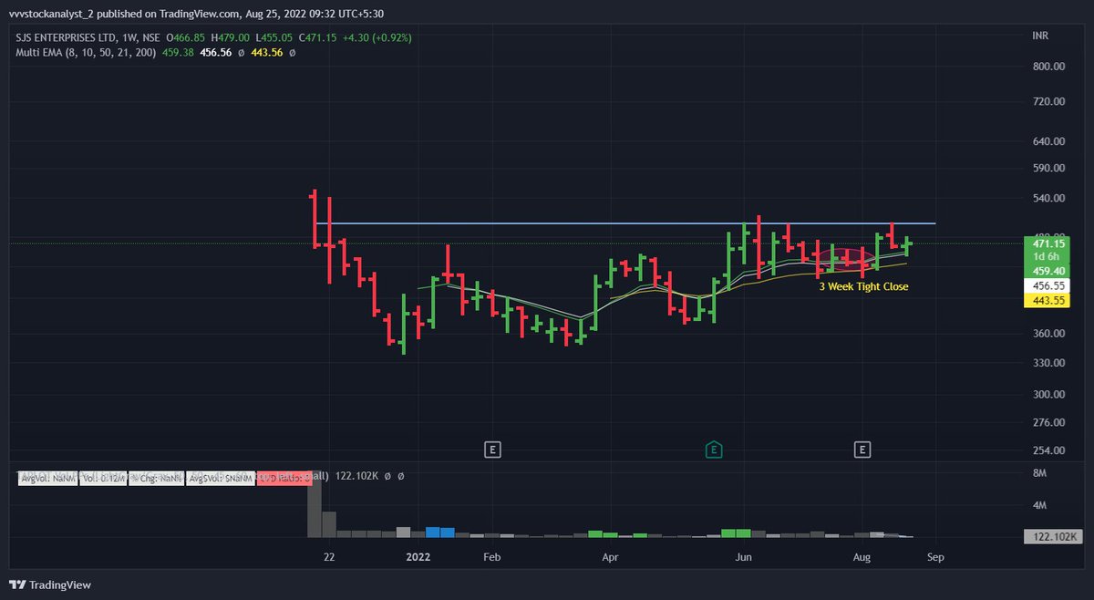Click the teal earnings E marker near June

715,449
